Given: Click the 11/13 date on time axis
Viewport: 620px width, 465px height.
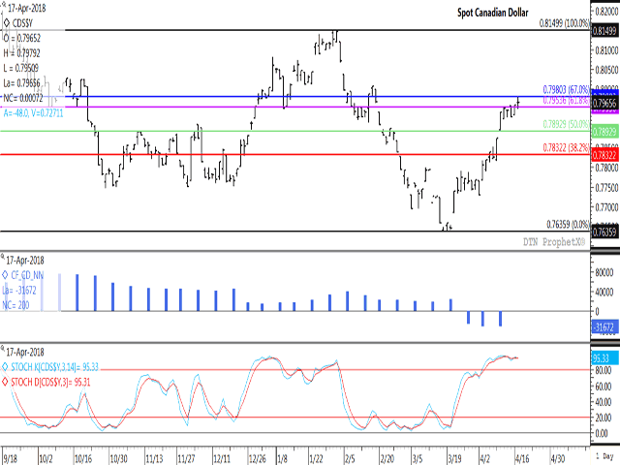Looking at the screenshot, I should [154, 458].
